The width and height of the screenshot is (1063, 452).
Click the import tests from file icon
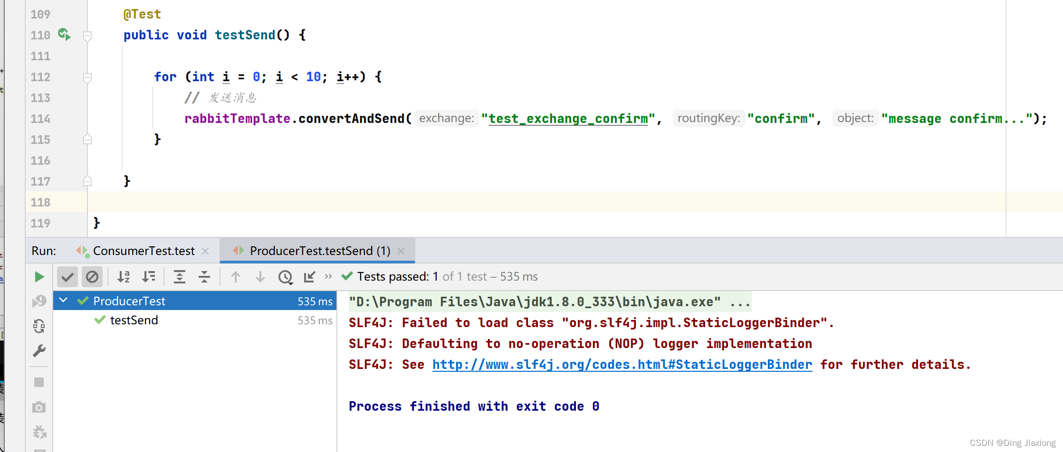309,277
